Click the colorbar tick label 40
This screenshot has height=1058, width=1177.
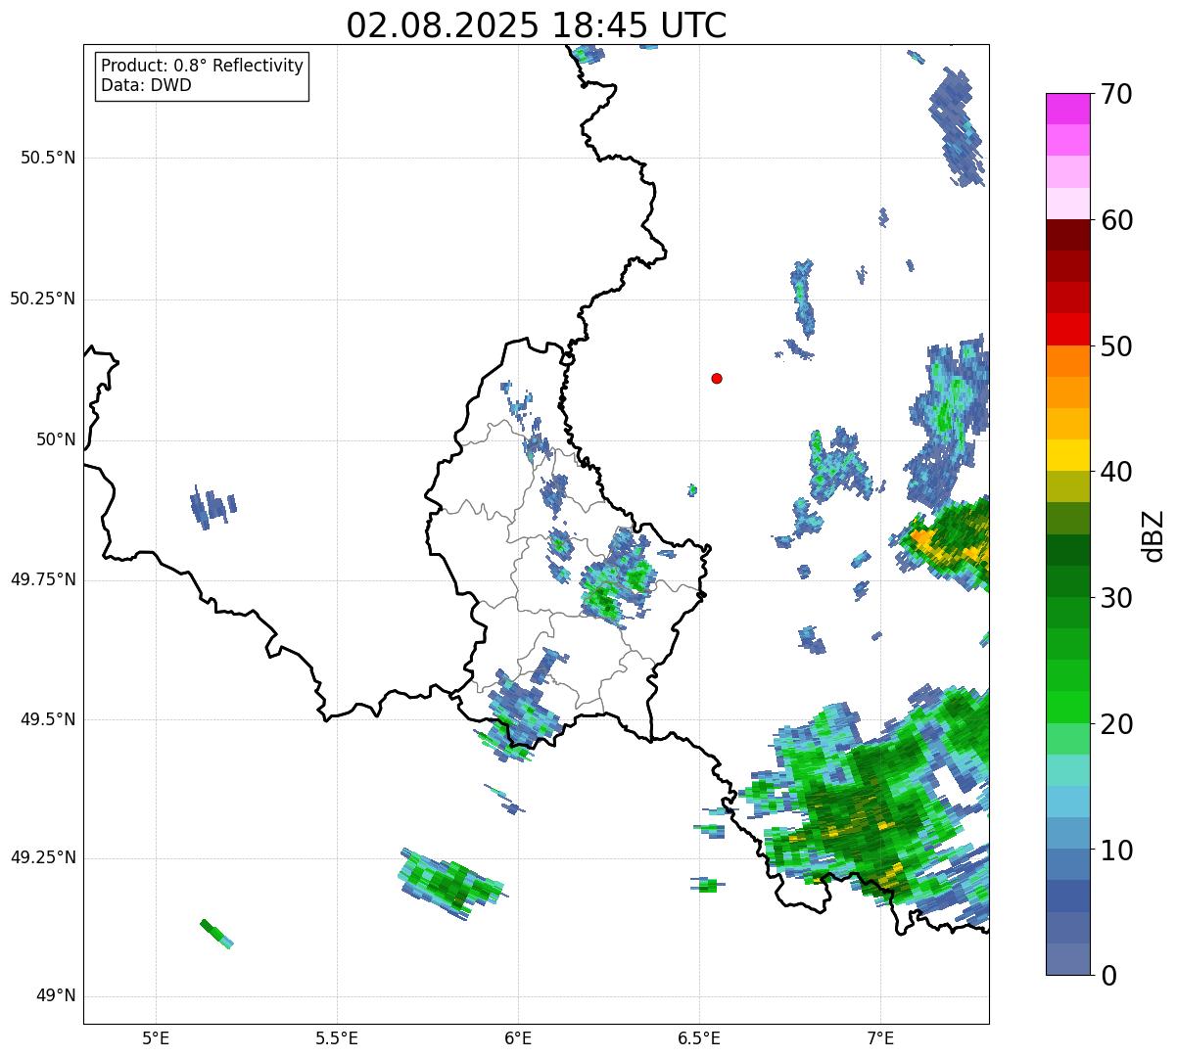pos(1116,472)
